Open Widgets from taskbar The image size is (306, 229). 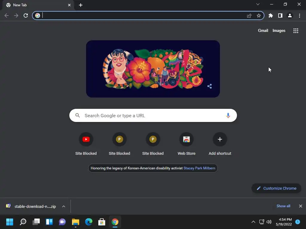click(49, 222)
